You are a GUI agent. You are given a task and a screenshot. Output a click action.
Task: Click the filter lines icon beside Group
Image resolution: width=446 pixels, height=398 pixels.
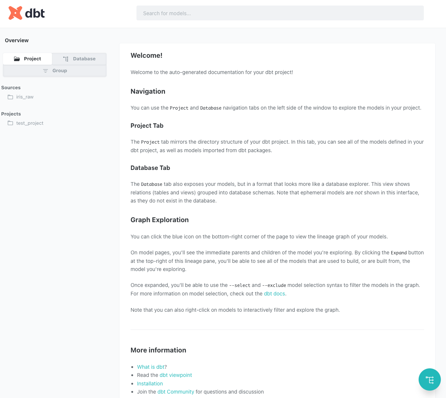pos(45,71)
